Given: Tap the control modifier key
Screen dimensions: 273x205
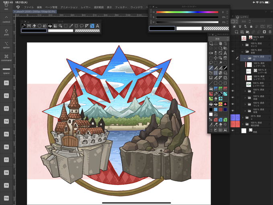Looking at the screenshot, I should [6, 20].
